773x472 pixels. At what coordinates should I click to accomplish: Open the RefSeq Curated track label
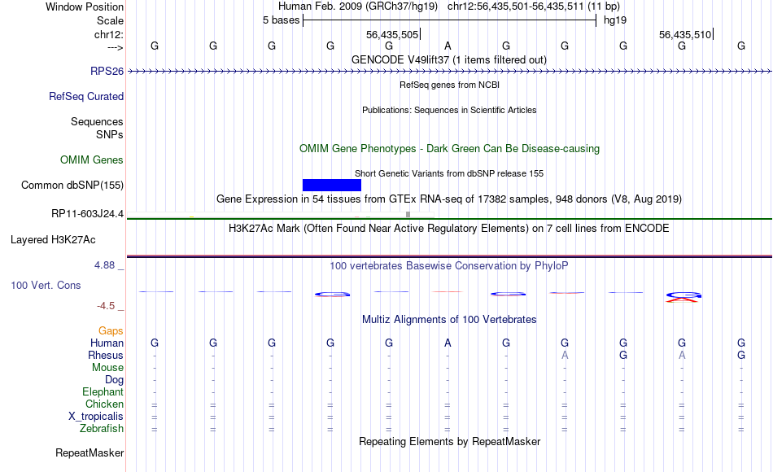click(85, 96)
